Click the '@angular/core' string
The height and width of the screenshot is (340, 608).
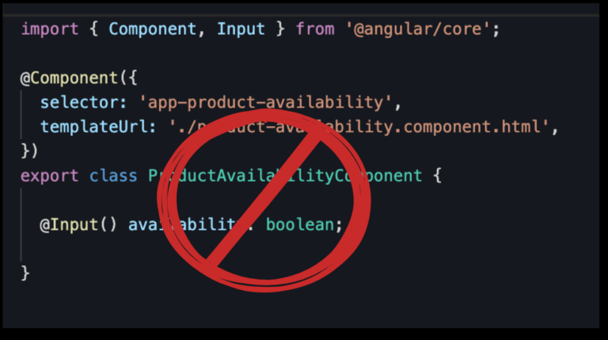(x=418, y=29)
